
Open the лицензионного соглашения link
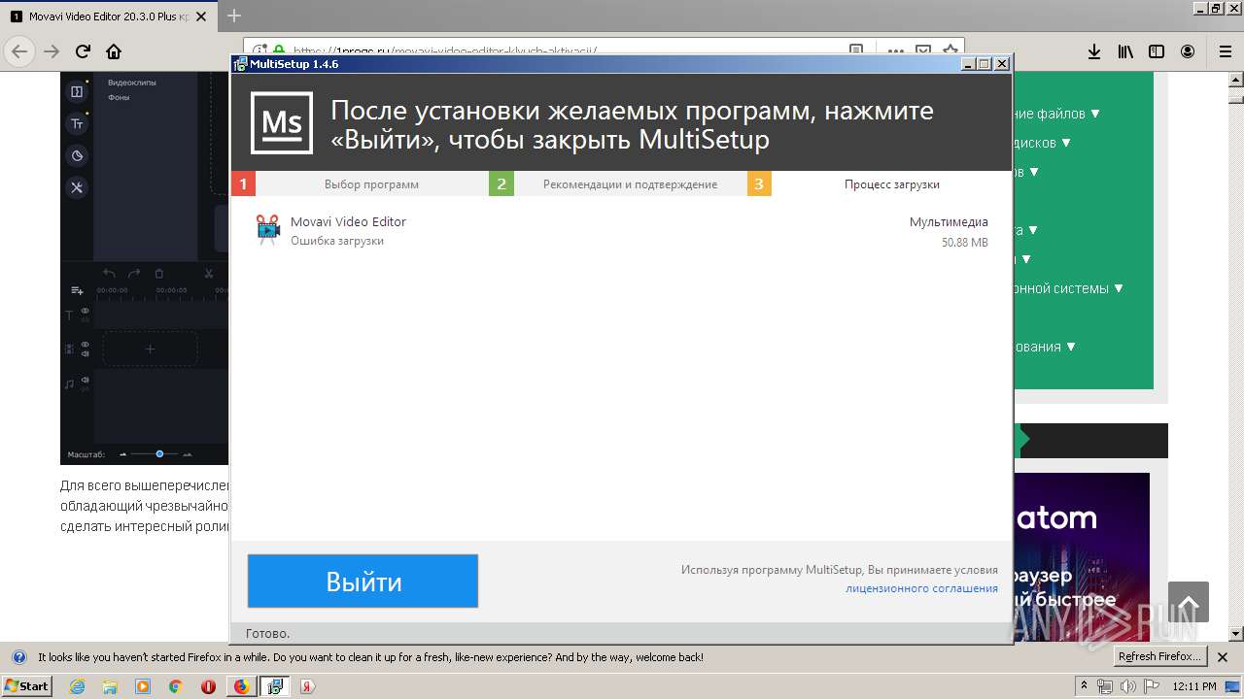921,588
